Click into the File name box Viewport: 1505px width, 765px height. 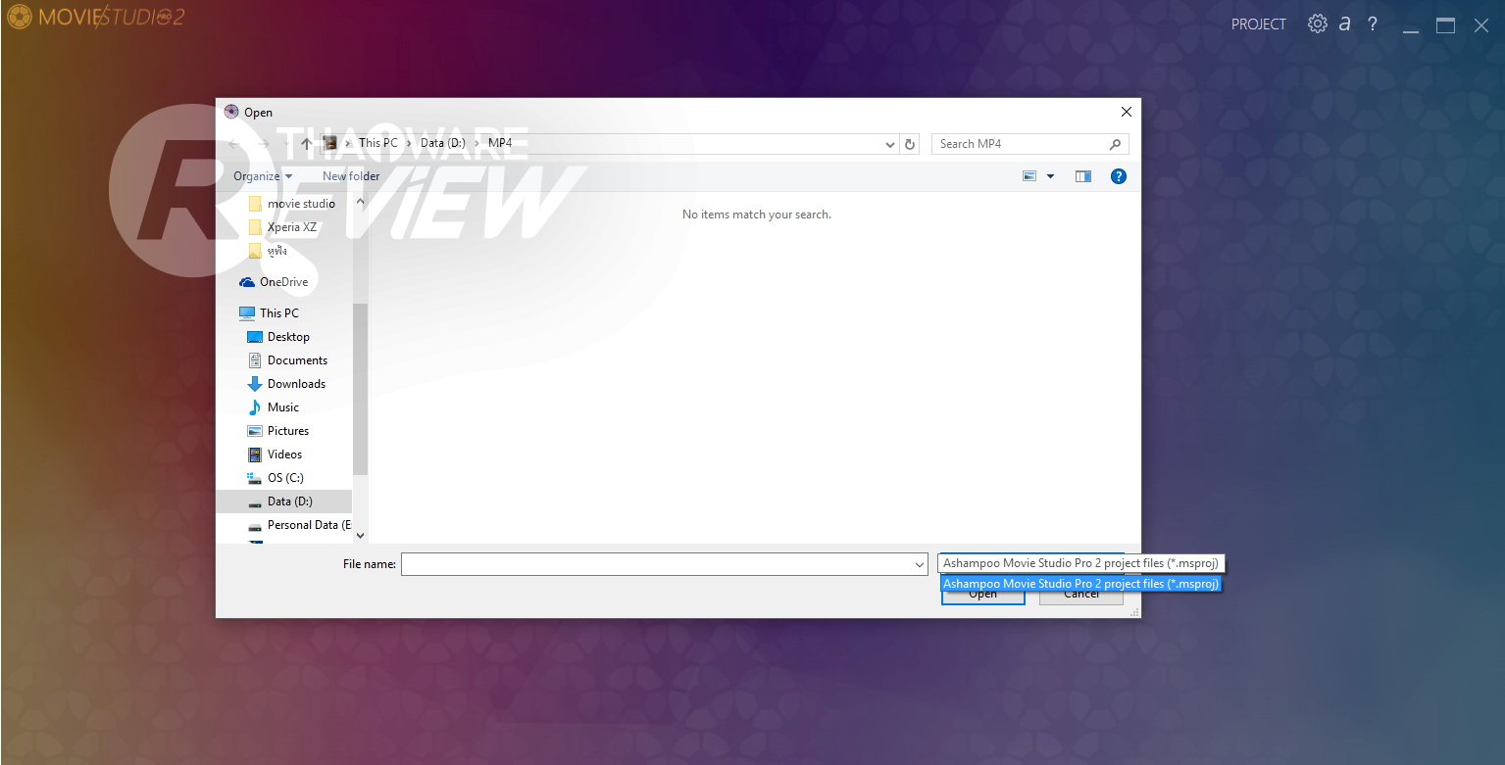pyautogui.click(x=657, y=564)
